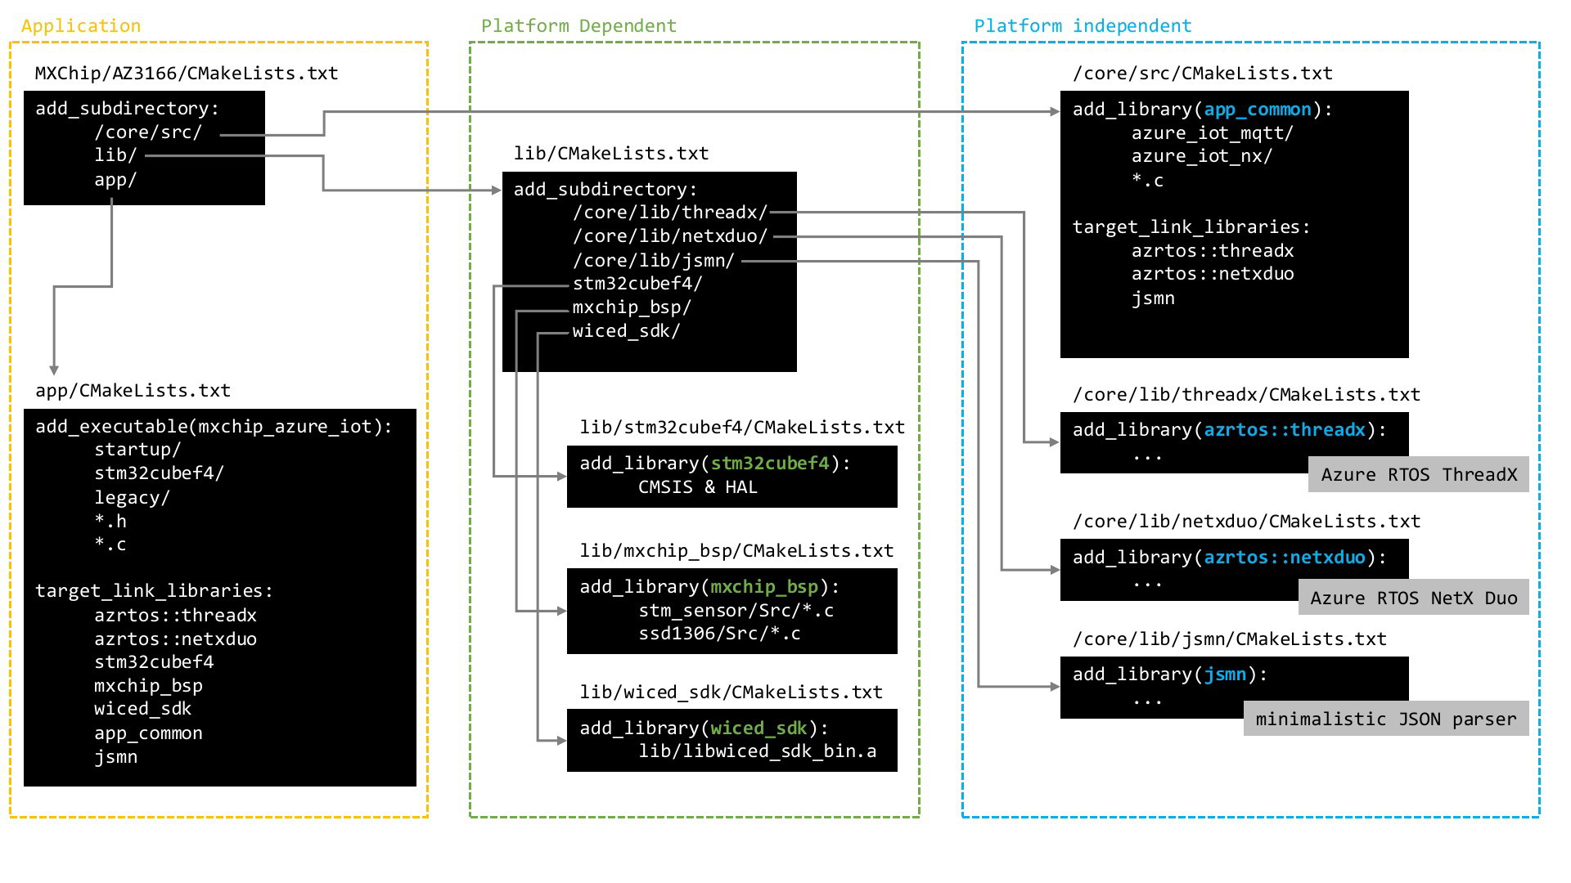Click the gray "Azure RTOS ThreadX" label
This screenshot has width=1571, height=883.
[1419, 475]
